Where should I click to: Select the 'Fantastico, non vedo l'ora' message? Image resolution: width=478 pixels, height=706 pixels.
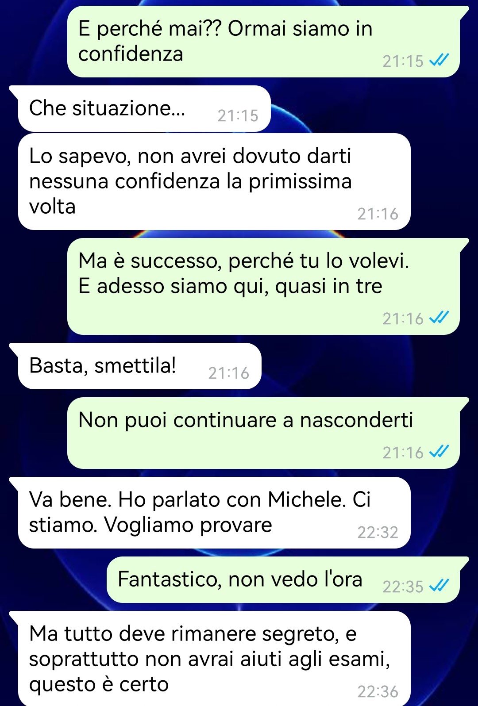click(x=283, y=579)
